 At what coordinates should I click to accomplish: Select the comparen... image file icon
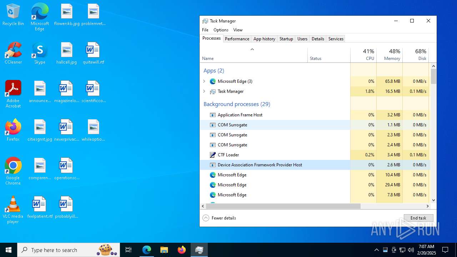click(x=40, y=169)
